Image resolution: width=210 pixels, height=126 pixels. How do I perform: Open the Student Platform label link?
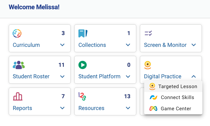coord(99,77)
